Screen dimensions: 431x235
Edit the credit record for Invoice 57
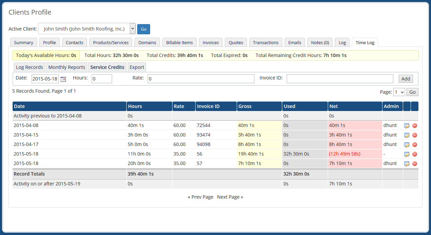click(x=407, y=163)
